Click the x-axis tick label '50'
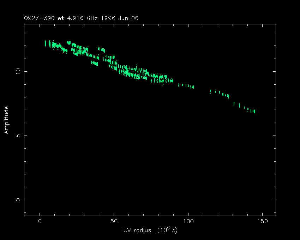This screenshot has height=240, width=300. 114,221
